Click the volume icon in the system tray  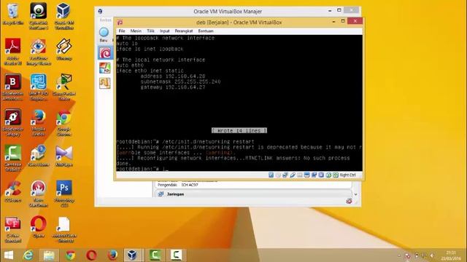coord(433,255)
